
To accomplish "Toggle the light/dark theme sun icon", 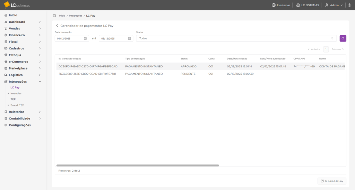I will [x=349, y=5].
